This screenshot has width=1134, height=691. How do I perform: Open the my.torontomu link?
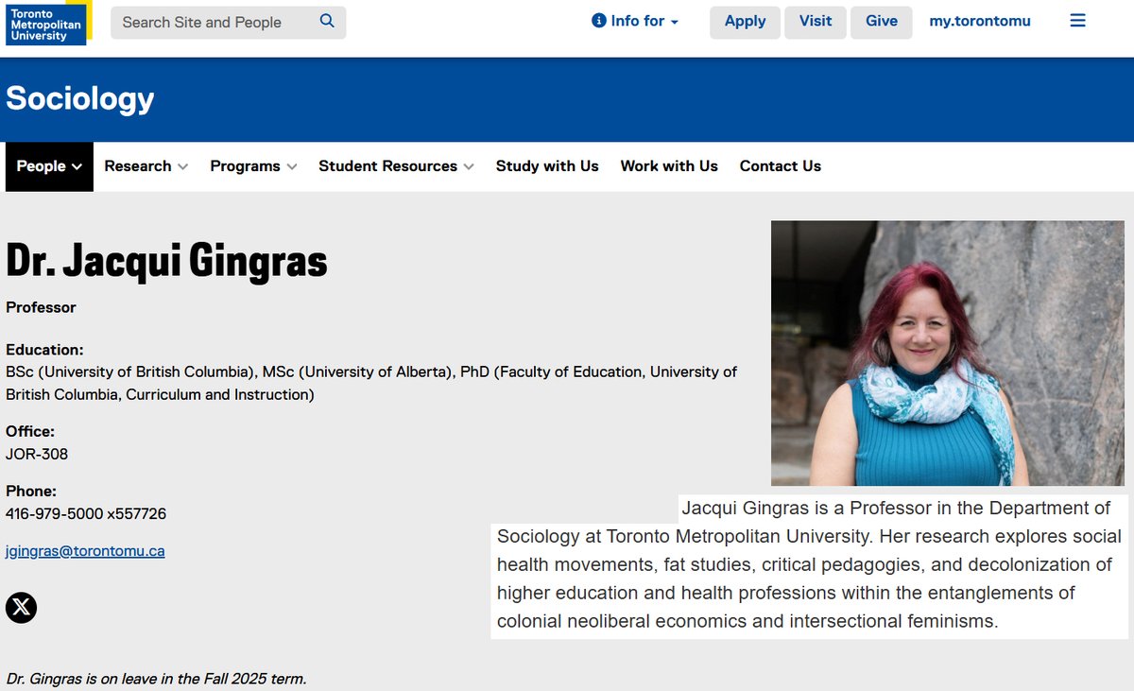coord(980,21)
